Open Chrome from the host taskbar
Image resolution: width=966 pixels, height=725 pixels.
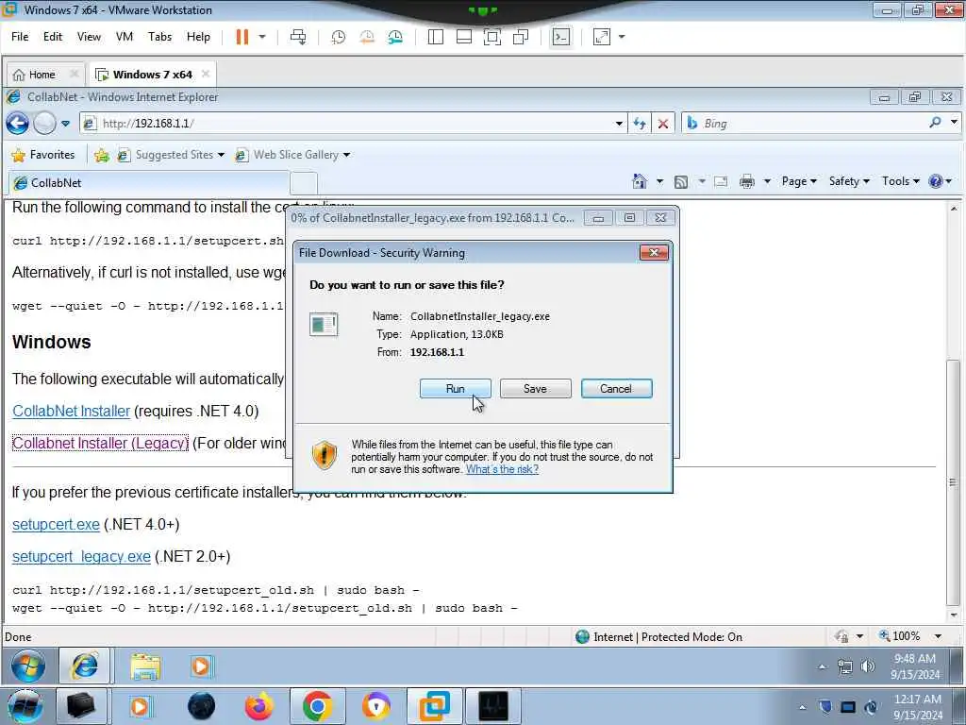tap(317, 706)
